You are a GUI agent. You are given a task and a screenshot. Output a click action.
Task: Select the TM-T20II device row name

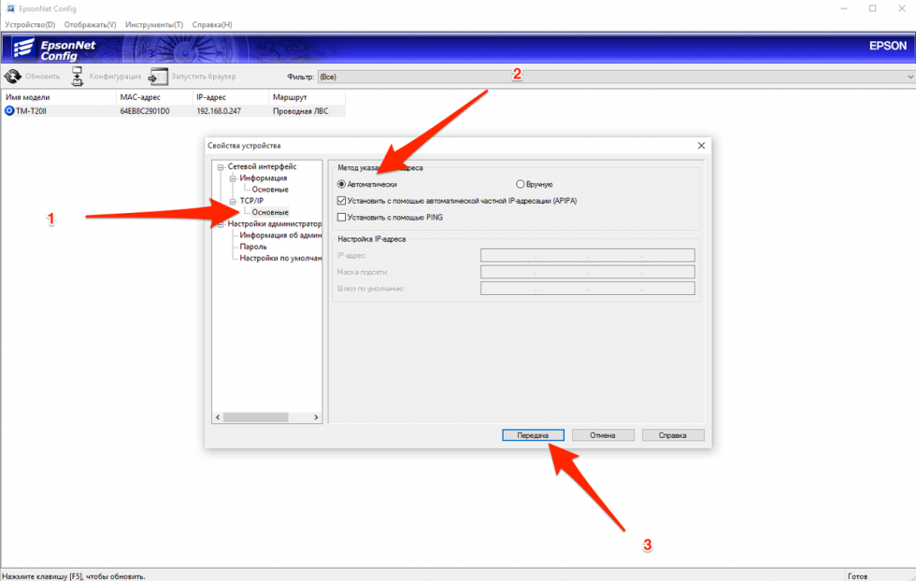[31, 111]
